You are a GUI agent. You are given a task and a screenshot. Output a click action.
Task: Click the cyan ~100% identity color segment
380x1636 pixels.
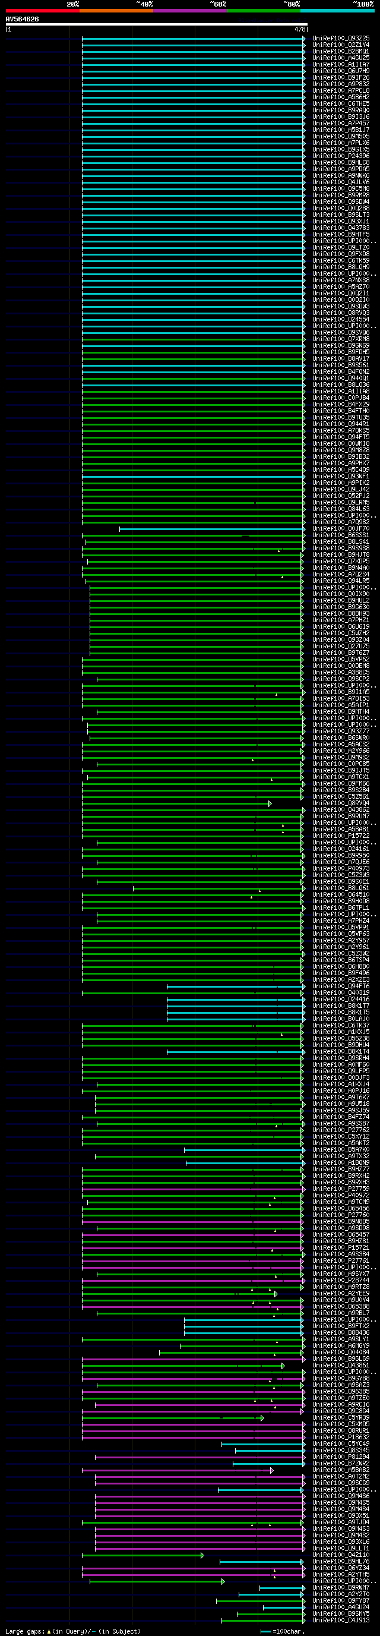(x=337, y=11)
